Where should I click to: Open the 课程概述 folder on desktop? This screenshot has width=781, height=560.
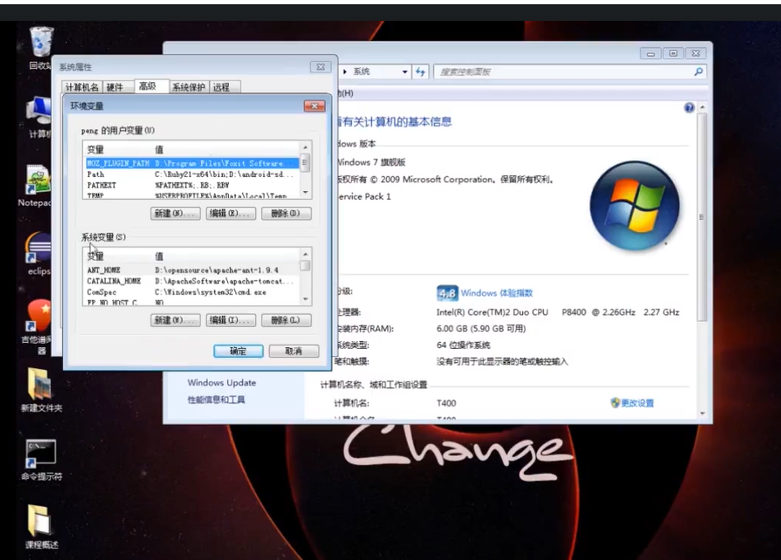[x=41, y=526]
